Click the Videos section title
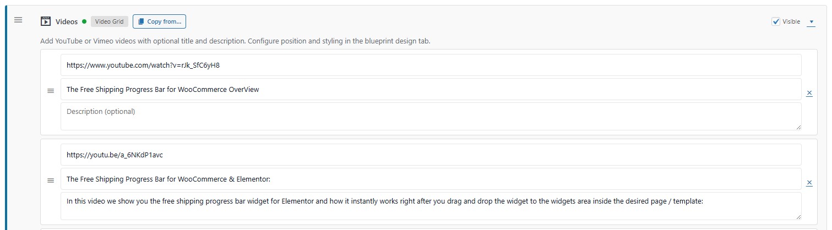Viewport: 832px width, 230px height. [67, 21]
